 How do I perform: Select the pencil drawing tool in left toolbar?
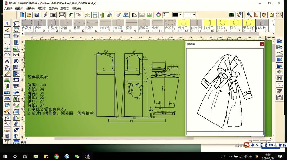click(x=7, y=29)
